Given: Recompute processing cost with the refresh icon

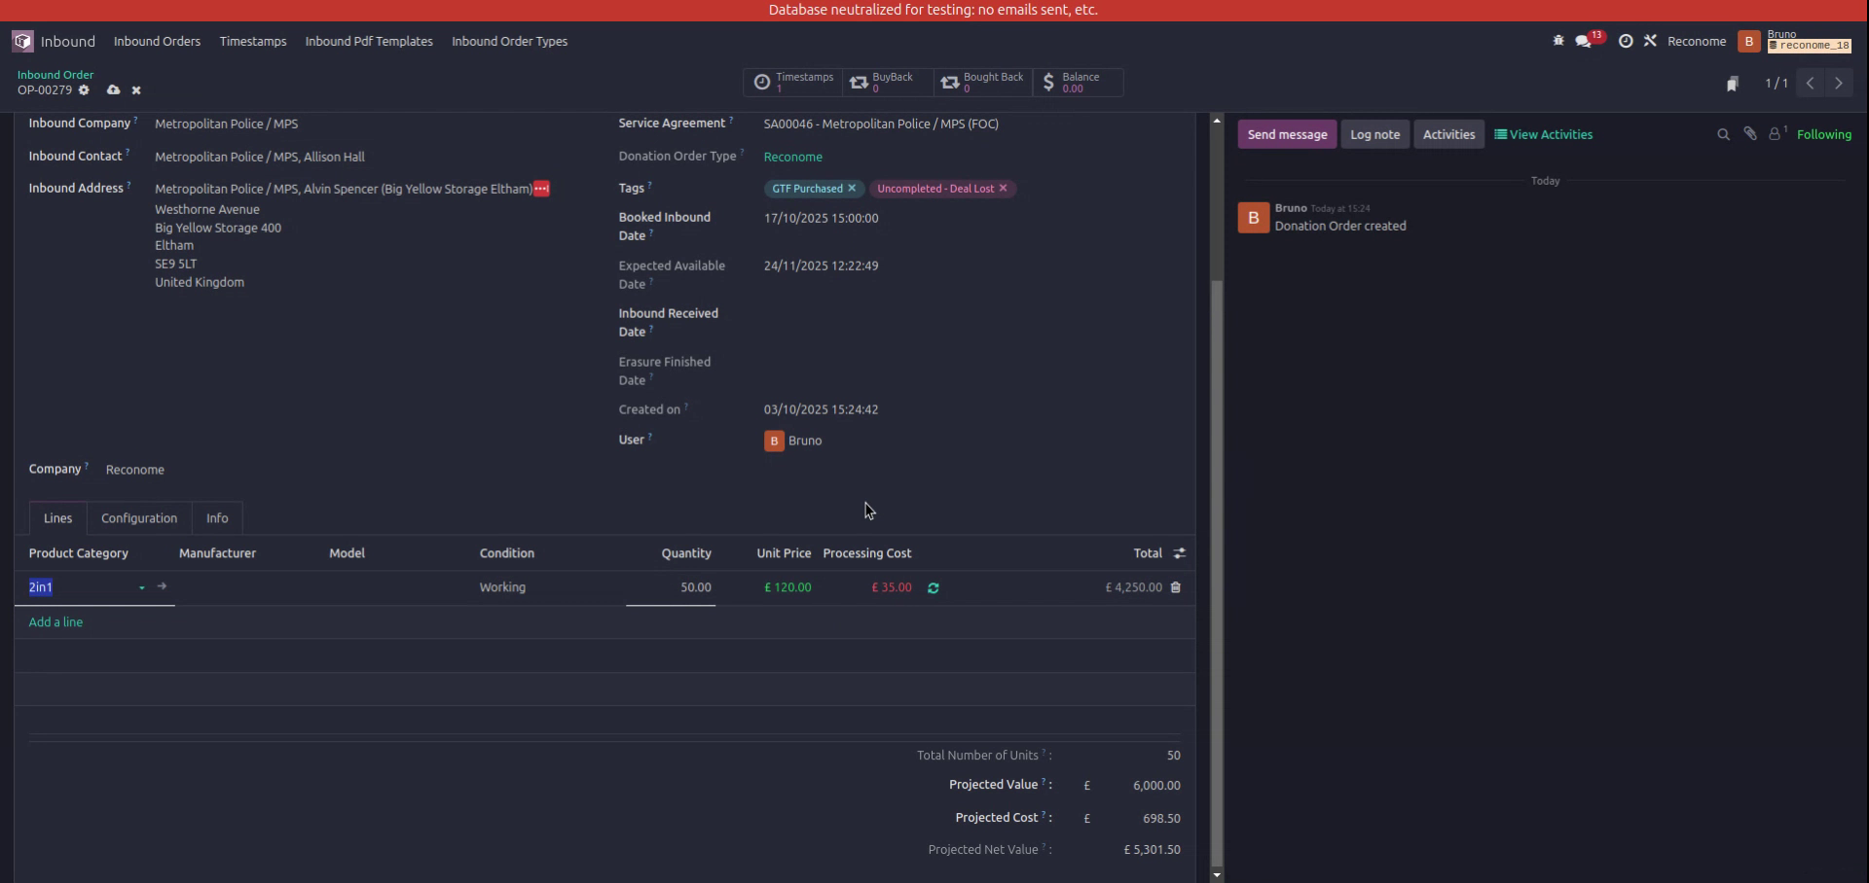Looking at the screenshot, I should pyautogui.click(x=934, y=588).
